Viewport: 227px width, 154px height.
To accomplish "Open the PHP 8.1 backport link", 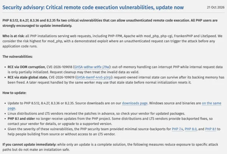I will (211, 129).
